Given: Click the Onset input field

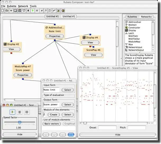Looking at the screenshot, I should coord(107,128).
